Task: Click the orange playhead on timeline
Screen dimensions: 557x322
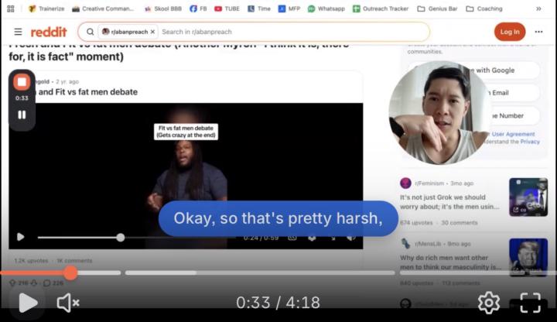Action: point(70,272)
